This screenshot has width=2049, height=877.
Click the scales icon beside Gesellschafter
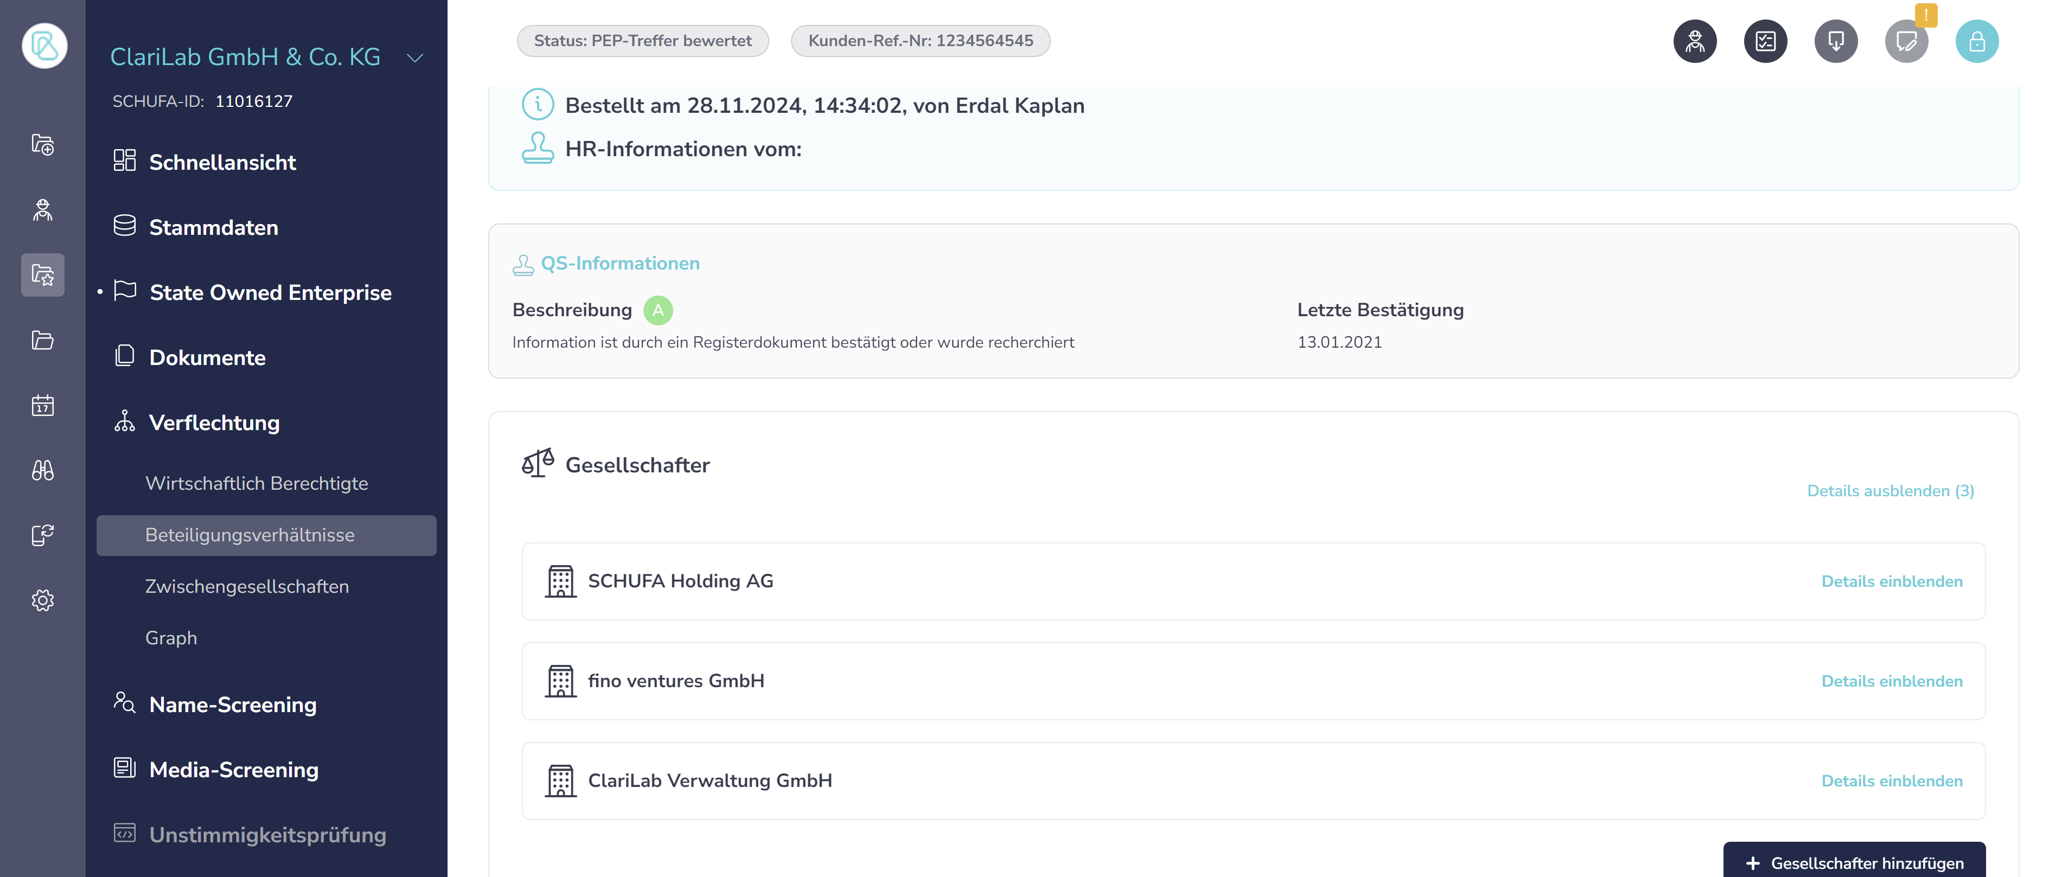click(538, 463)
